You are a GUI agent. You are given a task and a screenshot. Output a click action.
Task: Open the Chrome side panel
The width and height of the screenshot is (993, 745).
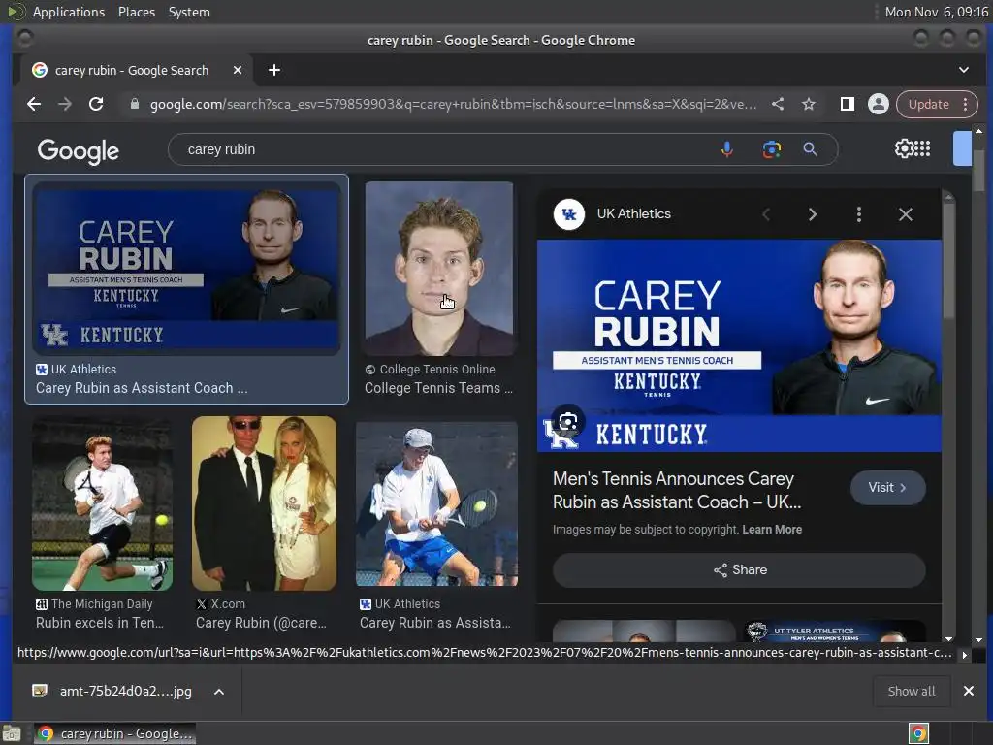pyautogui.click(x=847, y=104)
